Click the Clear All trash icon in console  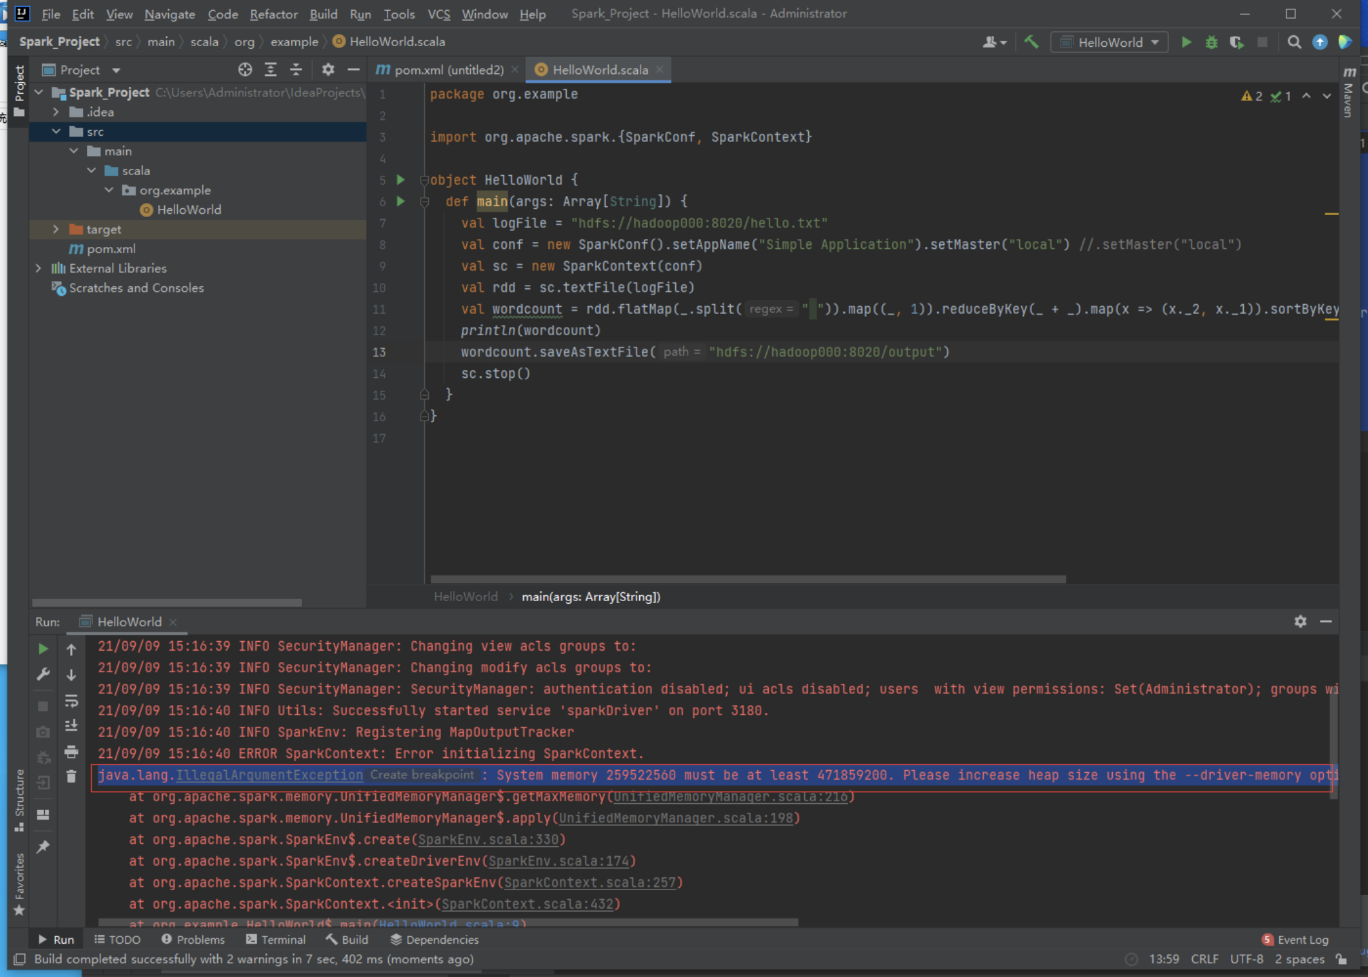click(x=71, y=777)
